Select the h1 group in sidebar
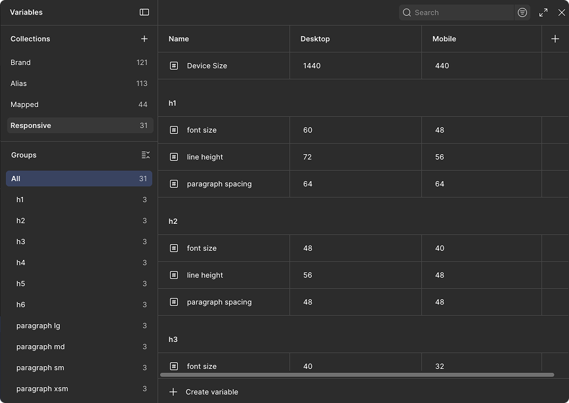Viewport: 569px width, 403px height. pyautogui.click(x=79, y=200)
